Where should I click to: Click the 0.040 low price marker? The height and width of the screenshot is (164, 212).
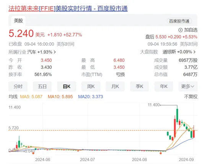click(30, 151)
